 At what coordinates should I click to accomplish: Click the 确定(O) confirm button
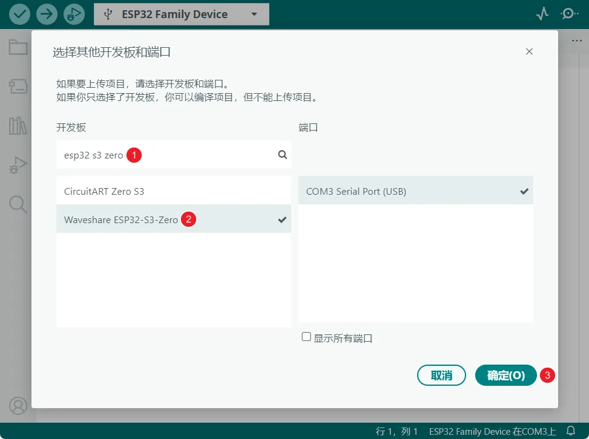click(x=505, y=375)
